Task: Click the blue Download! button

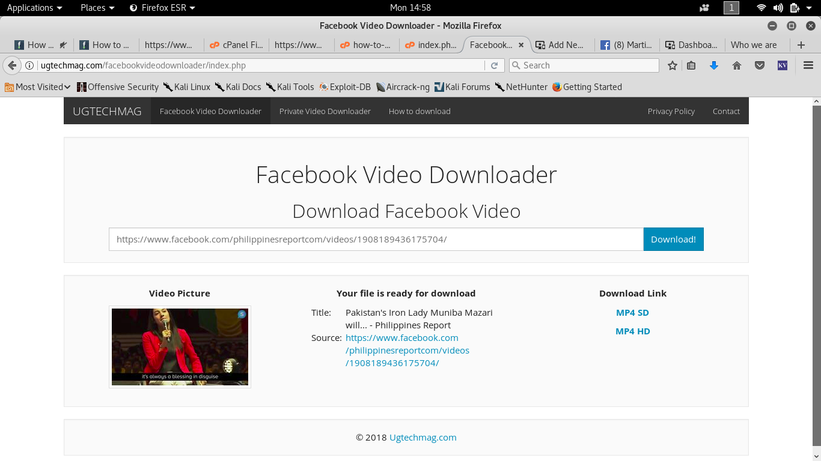Action: 673,239
